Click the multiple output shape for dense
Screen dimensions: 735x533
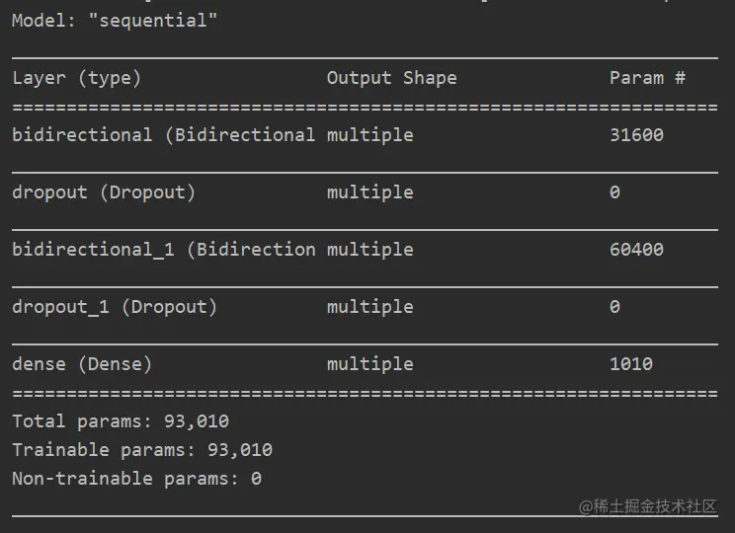click(370, 364)
